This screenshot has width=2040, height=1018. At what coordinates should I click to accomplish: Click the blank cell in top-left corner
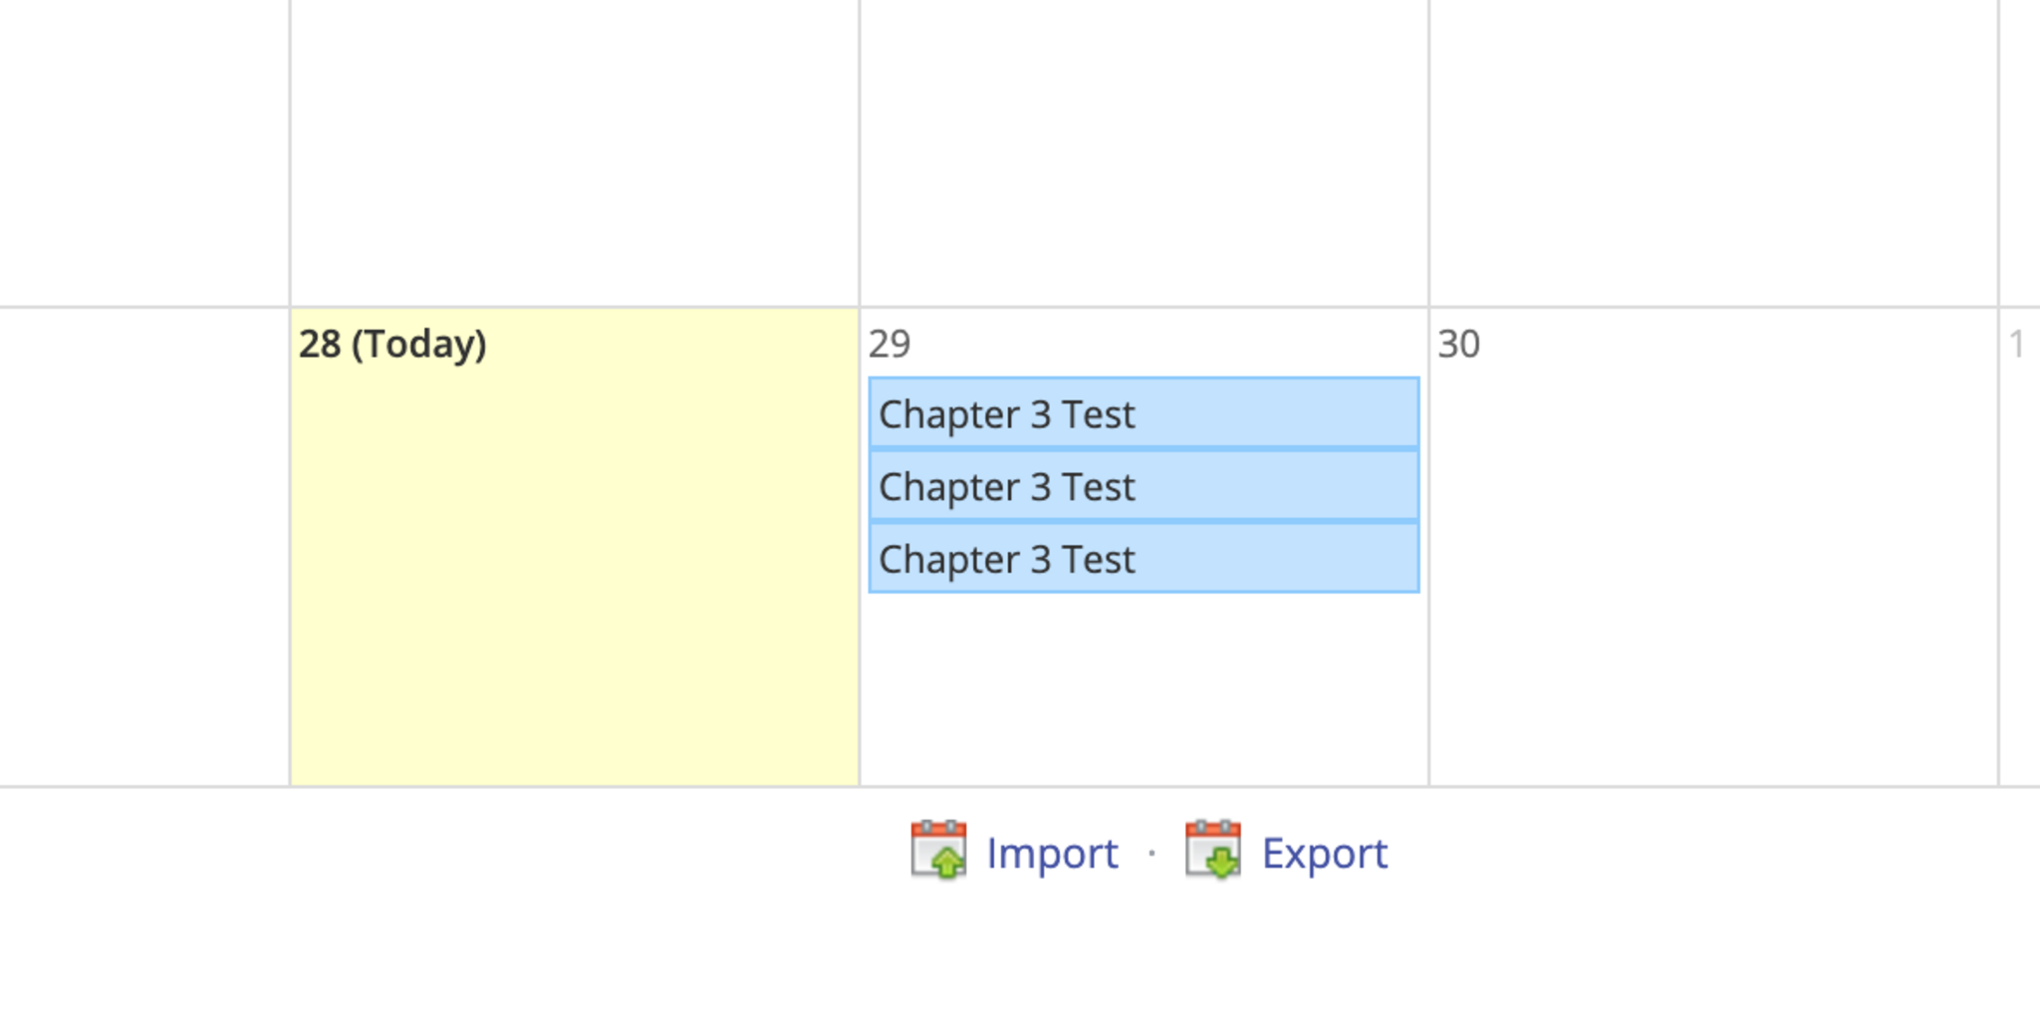coord(144,149)
